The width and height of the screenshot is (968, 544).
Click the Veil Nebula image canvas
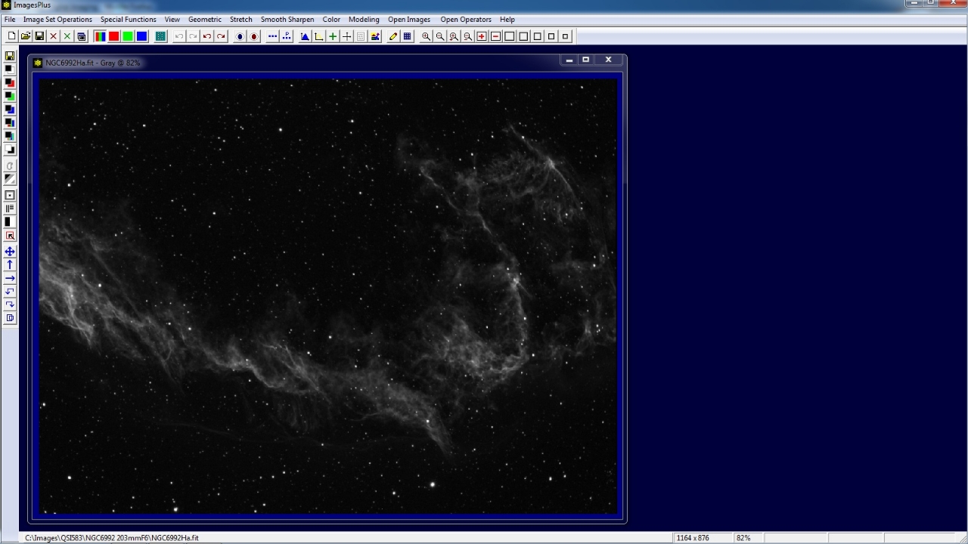(327, 296)
